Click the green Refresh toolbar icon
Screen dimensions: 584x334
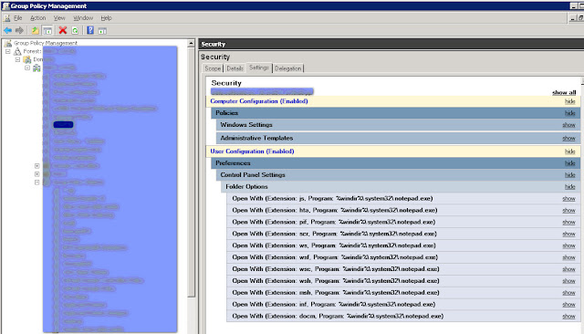75,30
